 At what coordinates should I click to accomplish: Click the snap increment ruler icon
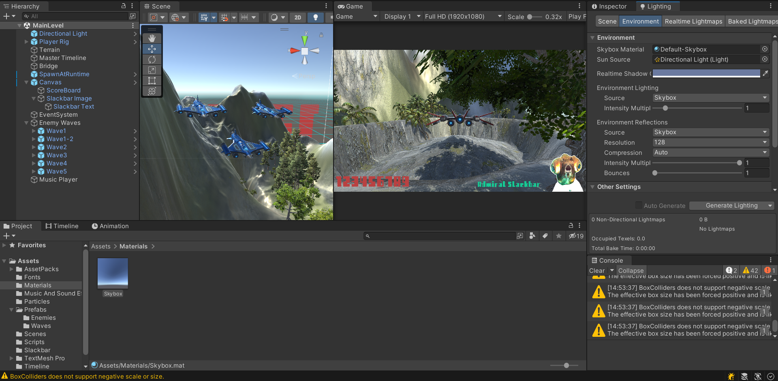click(x=244, y=17)
